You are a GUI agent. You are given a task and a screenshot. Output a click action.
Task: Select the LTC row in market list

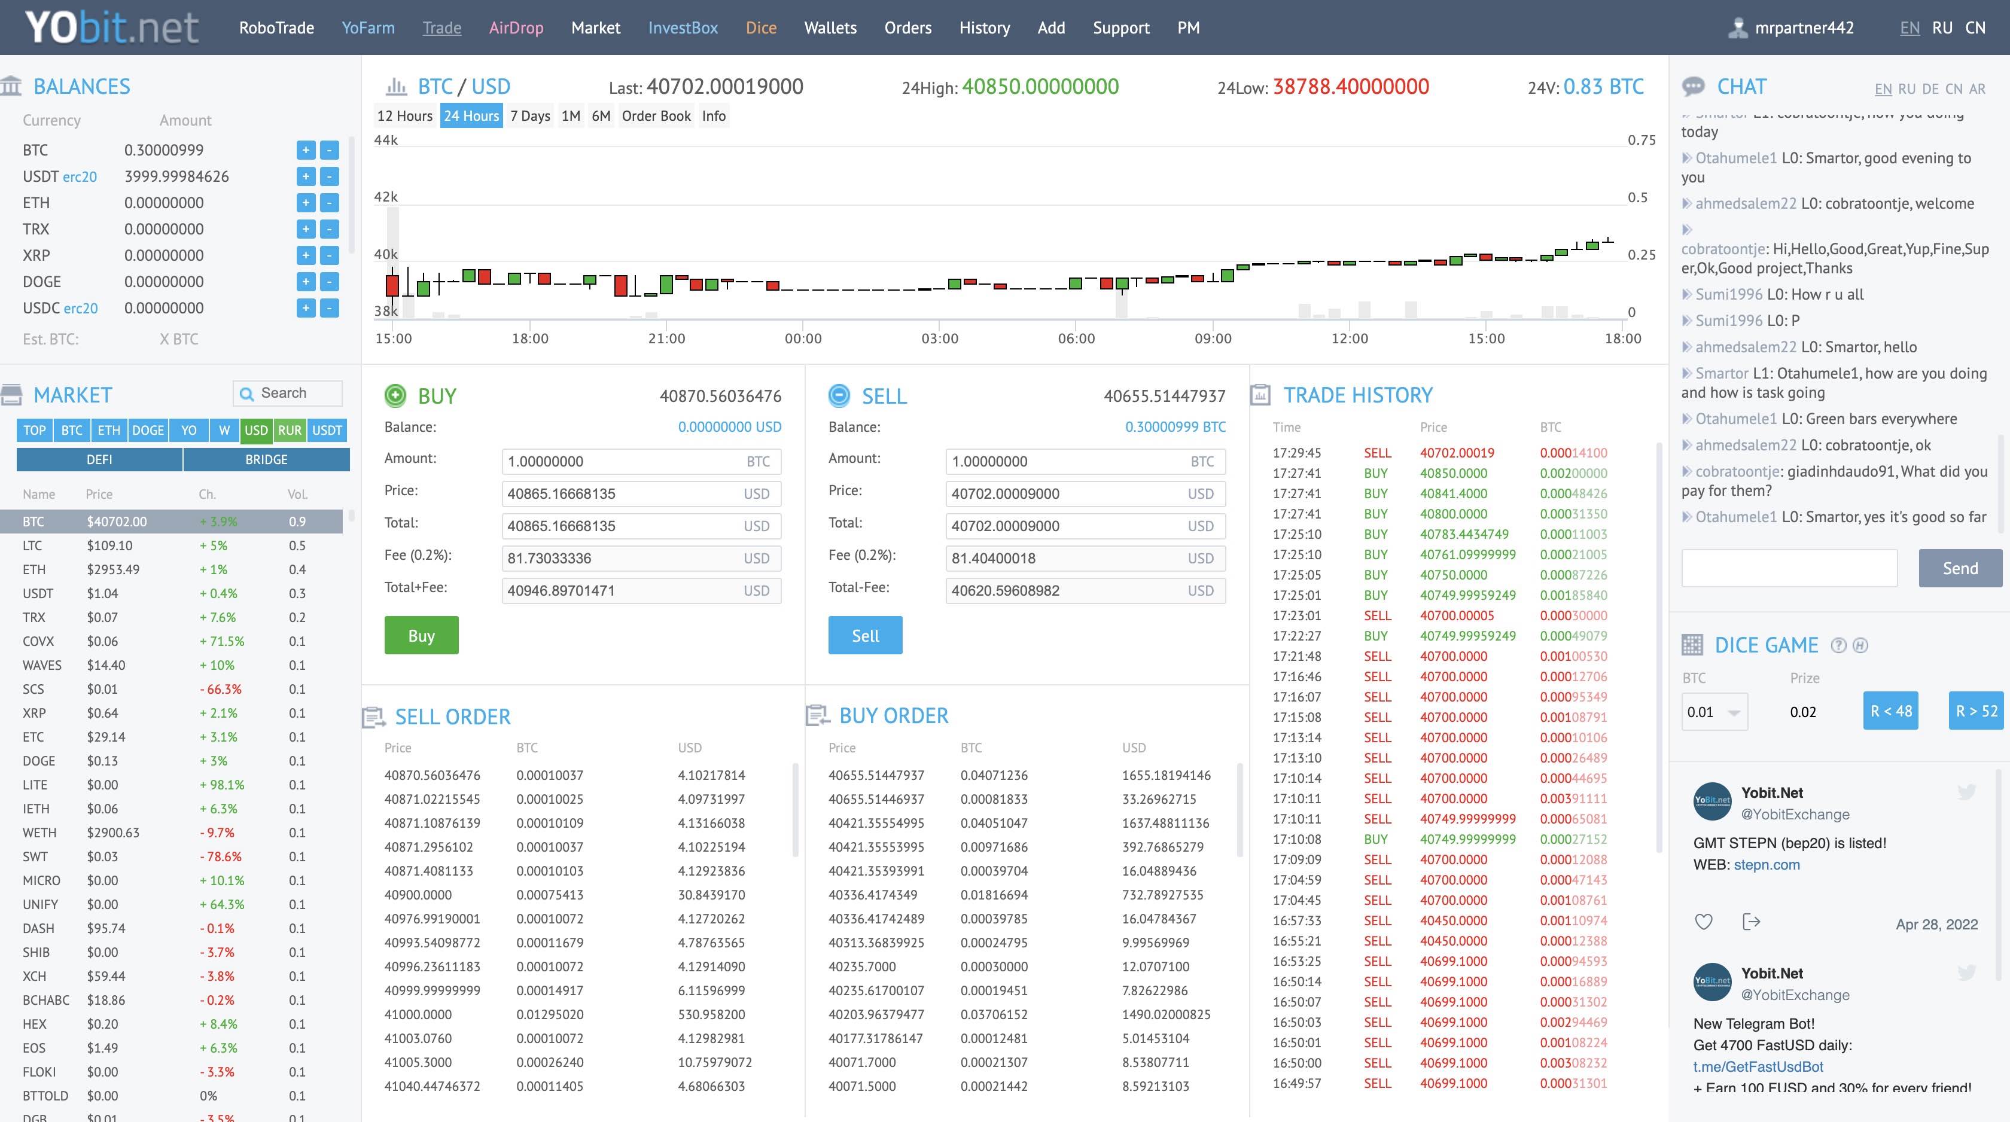[x=172, y=545]
